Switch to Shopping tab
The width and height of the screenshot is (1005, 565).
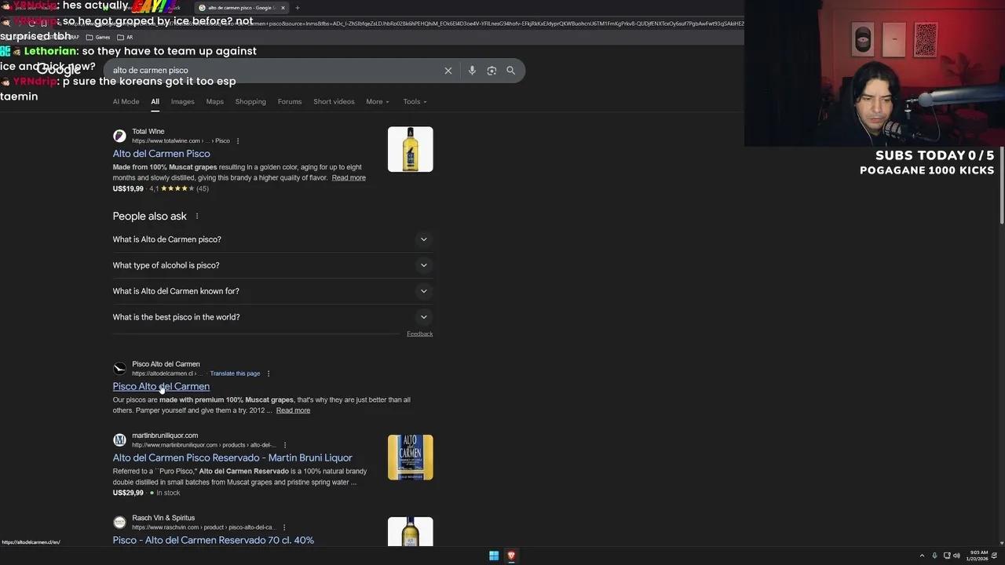tap(250, 101)
